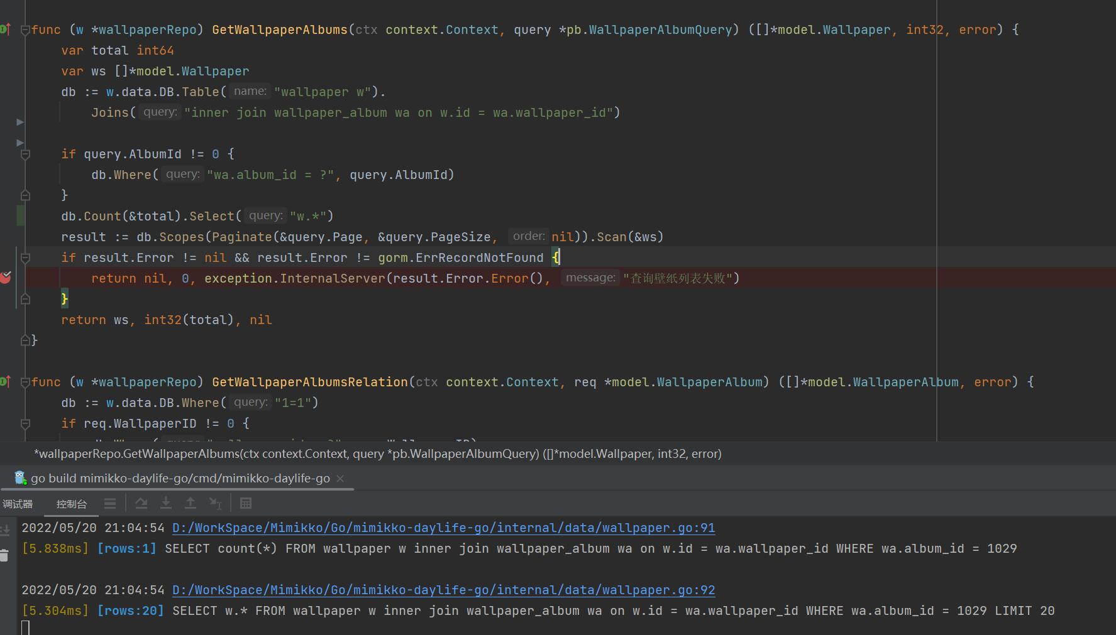Click the GetWallpaperAlbums breadcrumb at editor bottom
The image size is (1116, 635).
[x=377, y=453]
